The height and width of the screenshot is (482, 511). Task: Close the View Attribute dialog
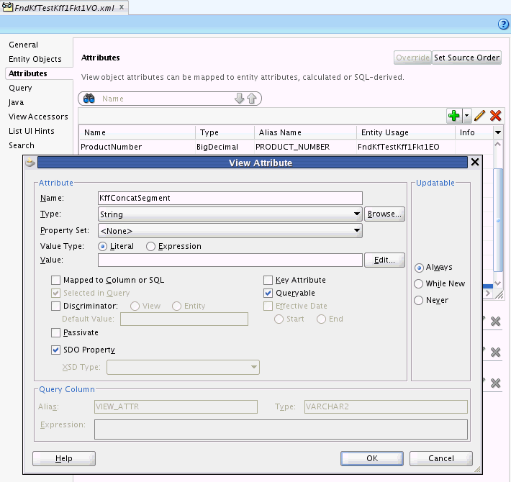click(x=475, y=162)
